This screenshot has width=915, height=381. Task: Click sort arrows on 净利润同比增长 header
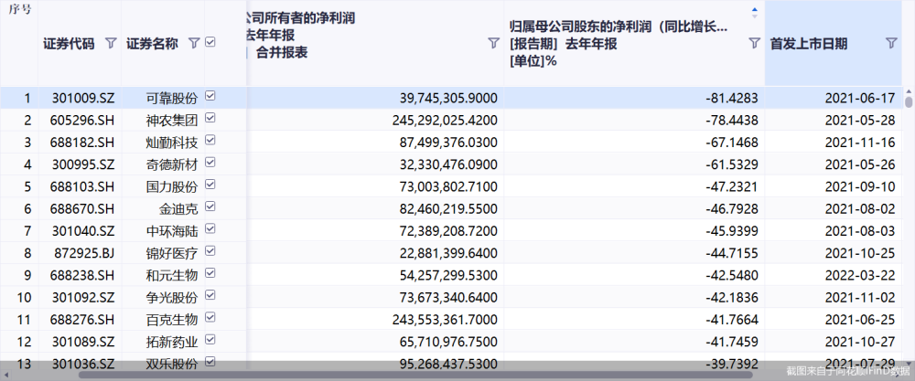[x=755, y=12]
